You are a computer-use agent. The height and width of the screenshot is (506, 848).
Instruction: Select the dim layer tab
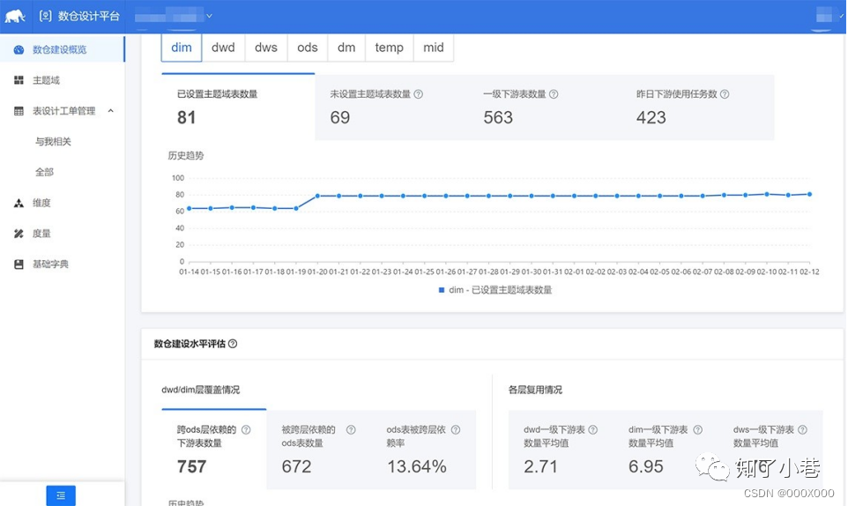click(x=182, y=48)
